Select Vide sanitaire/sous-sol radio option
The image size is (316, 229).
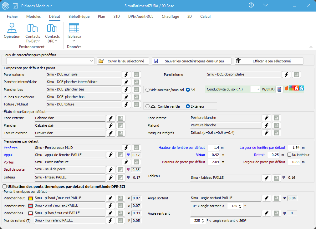148,90
